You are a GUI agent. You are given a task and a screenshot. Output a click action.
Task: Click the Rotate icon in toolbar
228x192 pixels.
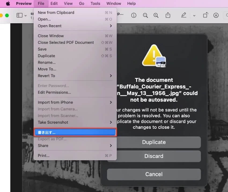(205, 15)
